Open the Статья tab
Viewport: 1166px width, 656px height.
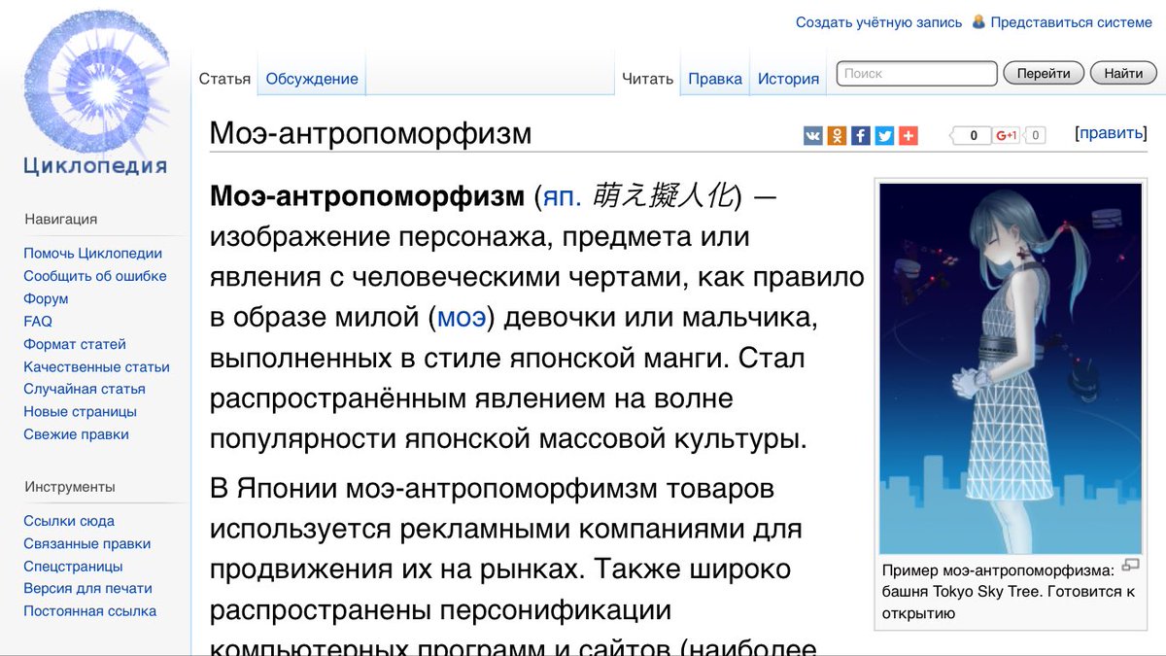pyautogui.click(x=225, y=79)
